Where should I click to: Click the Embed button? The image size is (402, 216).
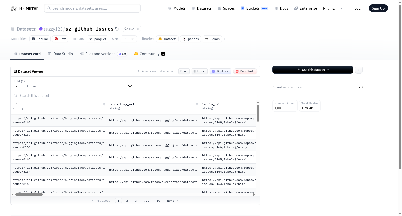click(200, 71)
